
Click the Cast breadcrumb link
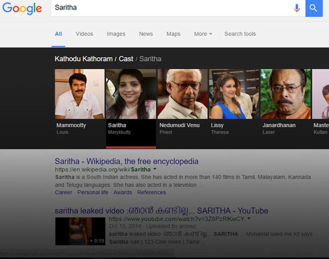pyautogui.click(x=126, y=59)
